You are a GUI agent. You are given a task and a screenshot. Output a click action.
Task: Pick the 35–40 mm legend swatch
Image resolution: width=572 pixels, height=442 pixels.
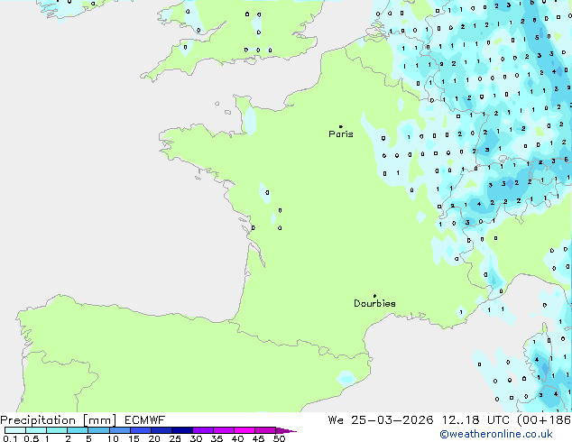pyautogui.click(x=224, y=430)
